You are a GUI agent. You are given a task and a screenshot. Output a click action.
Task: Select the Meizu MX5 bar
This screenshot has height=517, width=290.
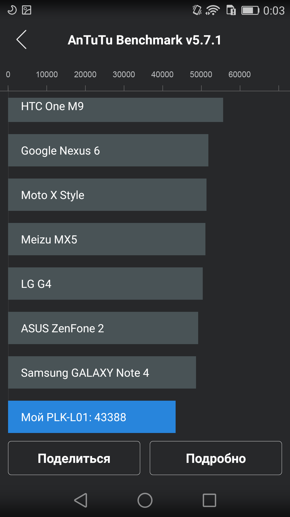[107, 239]
